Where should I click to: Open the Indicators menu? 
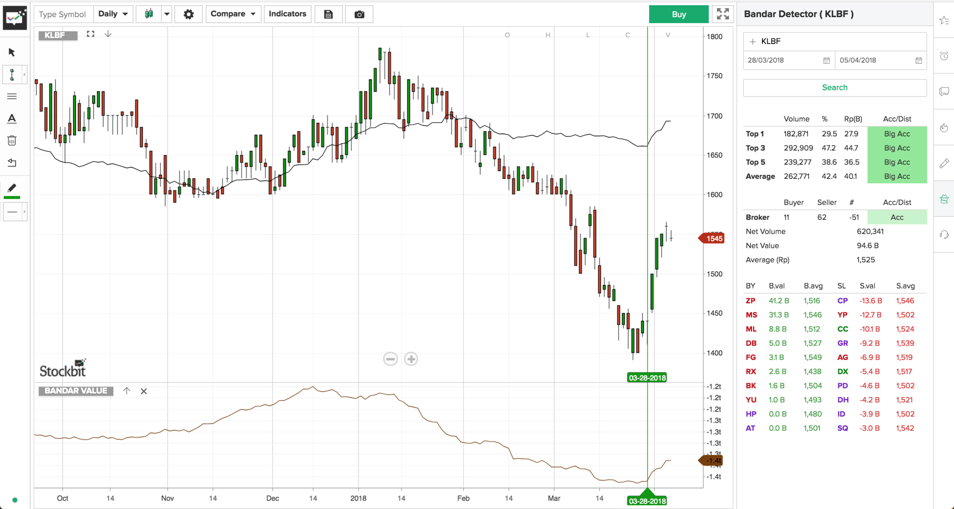(x=287, y=14)
